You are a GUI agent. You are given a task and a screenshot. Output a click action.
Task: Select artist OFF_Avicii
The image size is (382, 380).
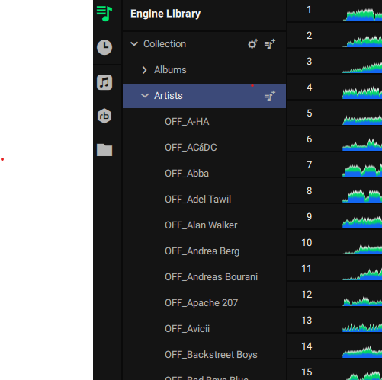coord(187,329)
